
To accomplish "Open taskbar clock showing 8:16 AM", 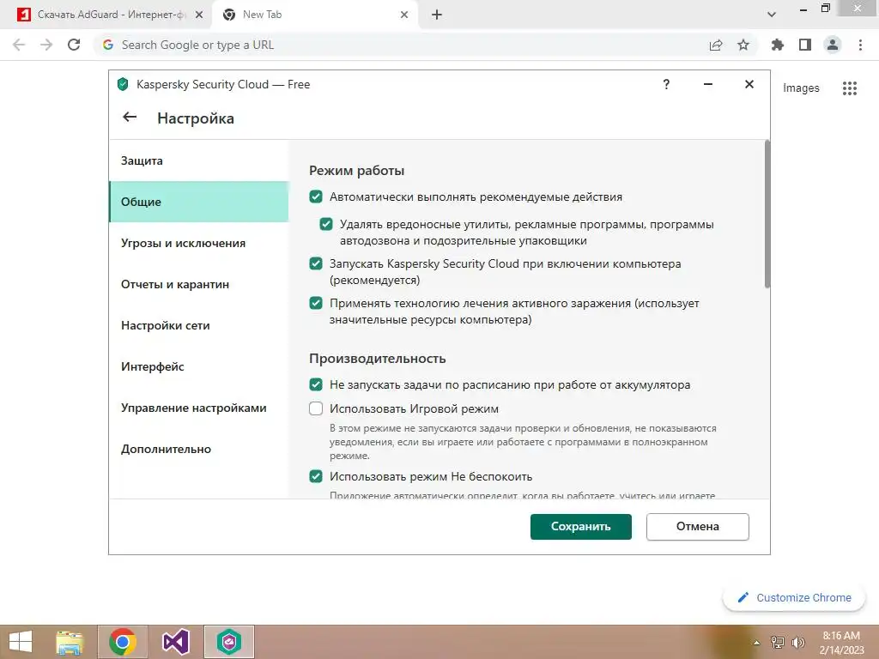I will [841, 643].
